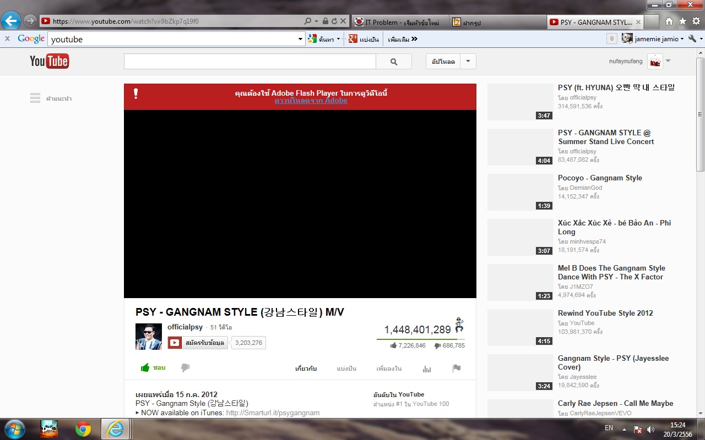Click the ค้นหา Google toolbar search button
This screenshot has height=440, width=705.
click(321, 39)
